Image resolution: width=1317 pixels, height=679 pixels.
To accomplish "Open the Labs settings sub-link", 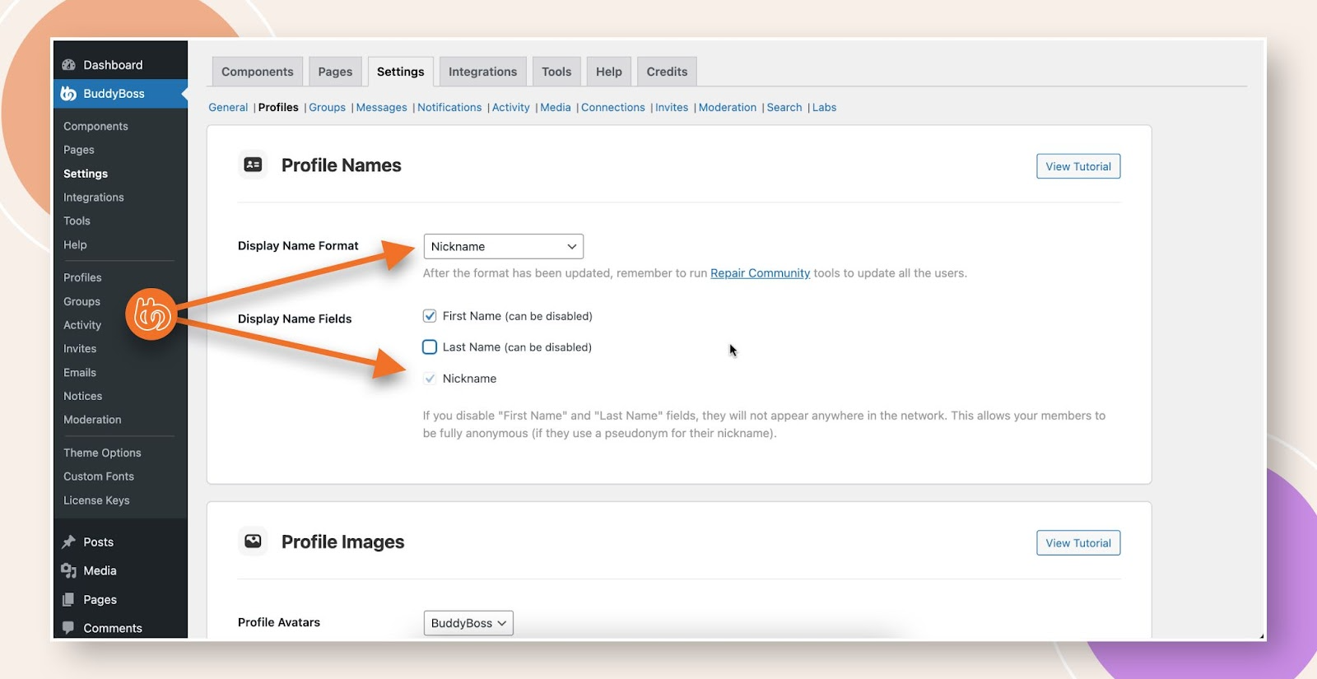I will (x=824, y=108).
